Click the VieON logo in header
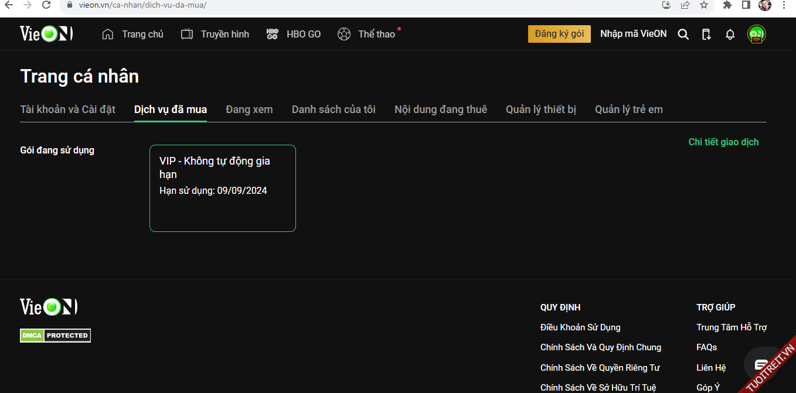 (x=46, y=34)
